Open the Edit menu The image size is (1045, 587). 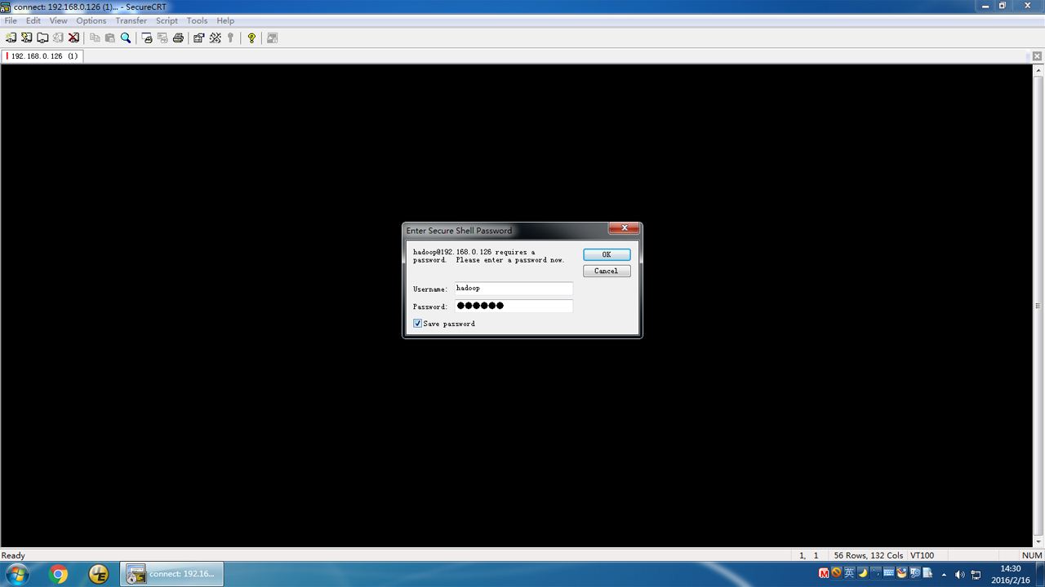coord(33,20)
